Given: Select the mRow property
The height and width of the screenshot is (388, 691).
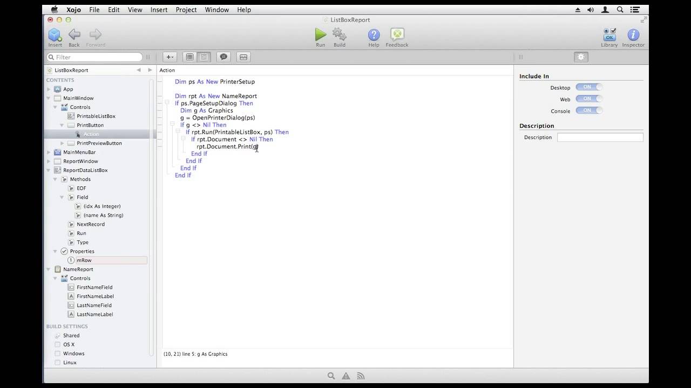Looking at the screenshot, I should tap(84, 260).
